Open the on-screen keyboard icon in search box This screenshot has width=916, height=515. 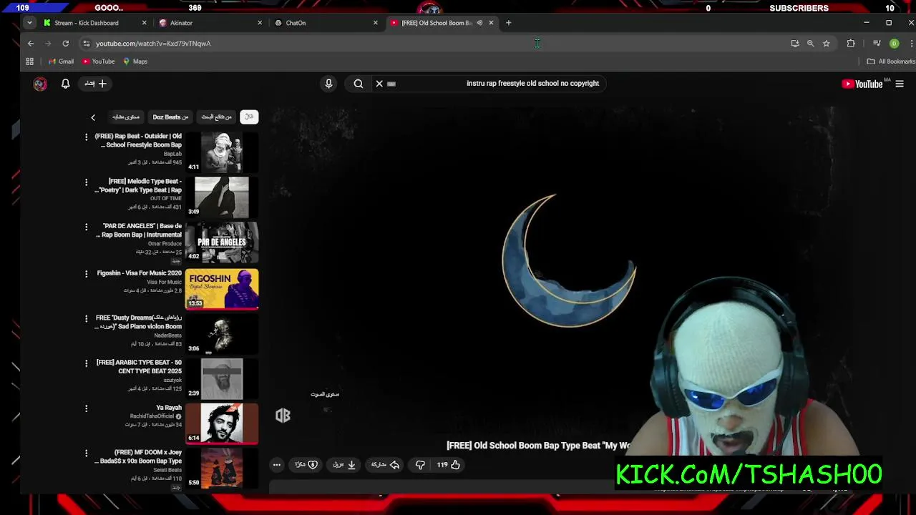[391, 84]
